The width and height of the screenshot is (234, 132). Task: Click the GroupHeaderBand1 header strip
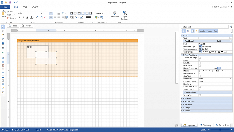coord(78,41)
